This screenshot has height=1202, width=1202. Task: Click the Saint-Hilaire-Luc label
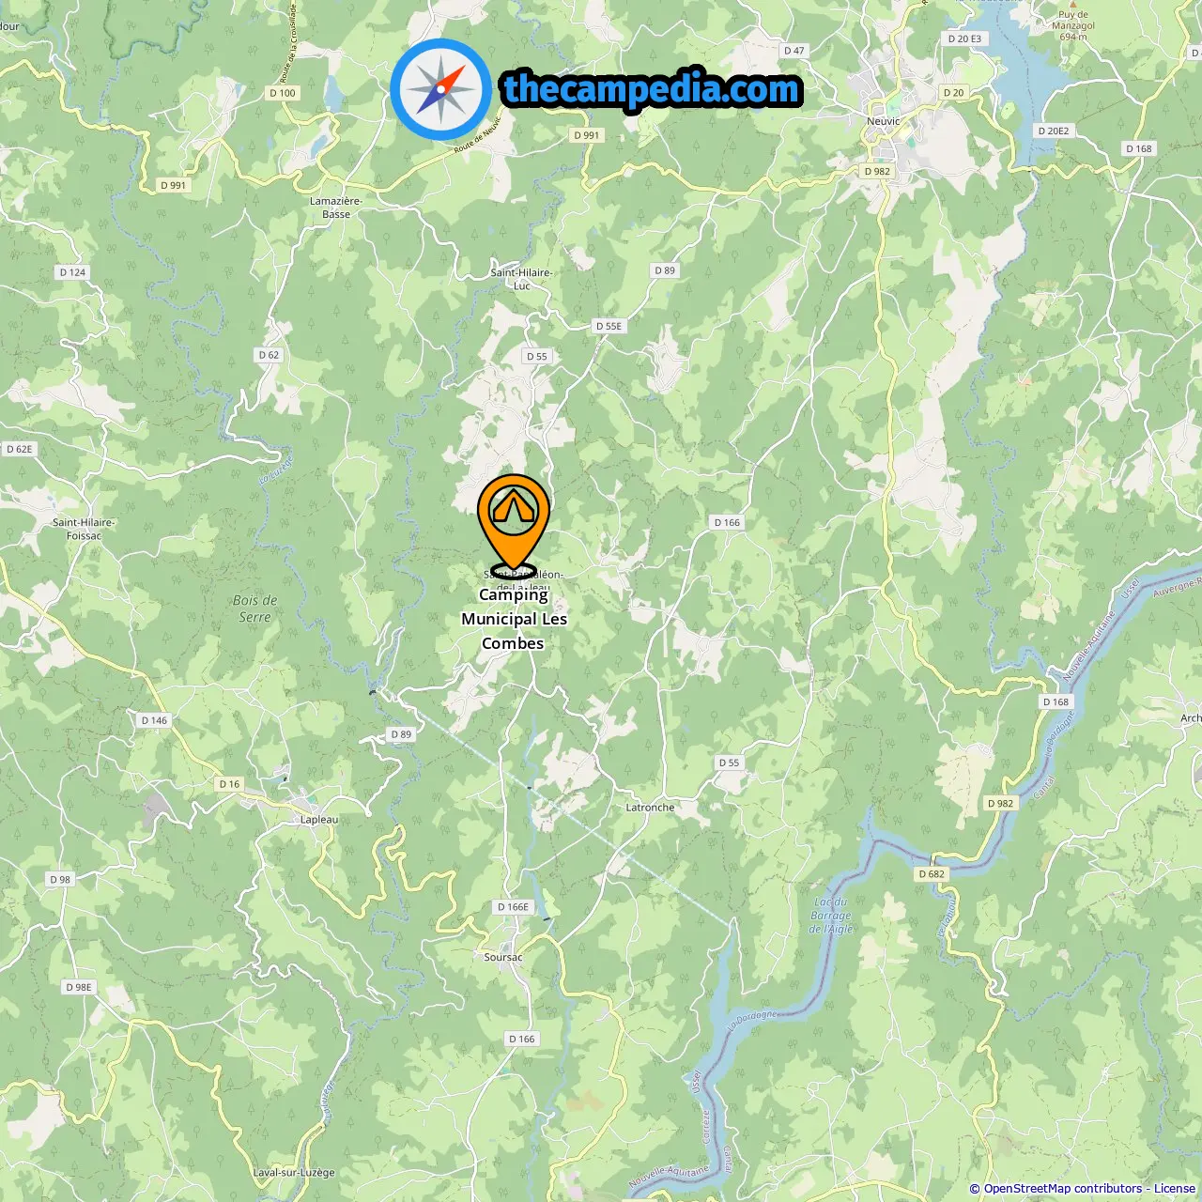(522, 279)
